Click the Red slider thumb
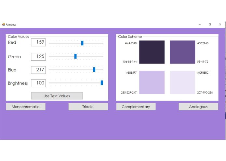226x161 pixels. tap(82, 43)
